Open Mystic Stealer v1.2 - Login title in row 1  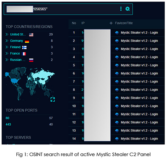pos(139,33)
